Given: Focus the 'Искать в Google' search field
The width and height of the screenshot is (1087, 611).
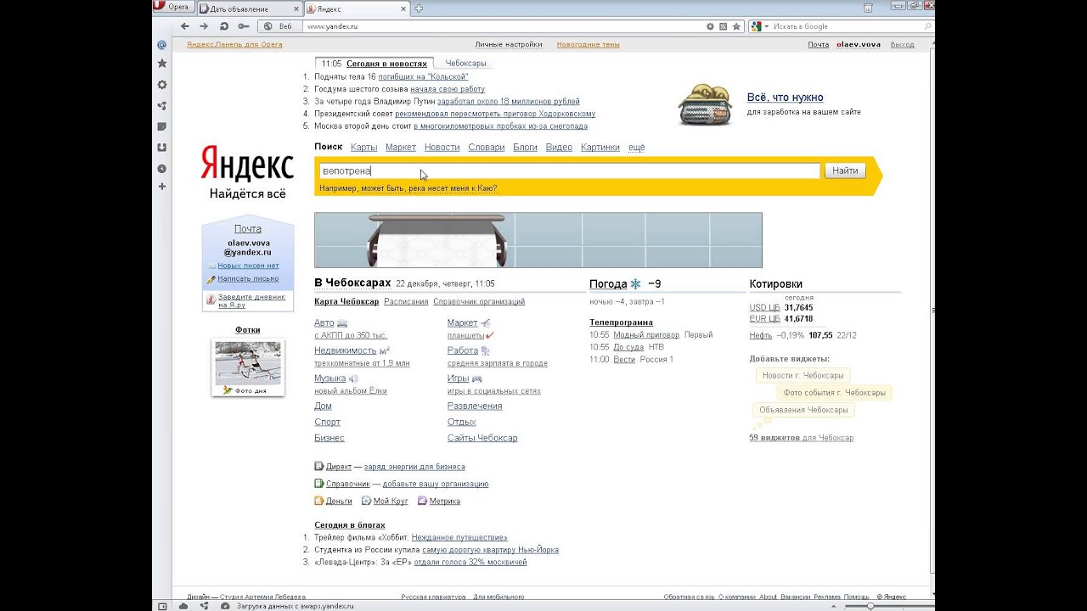Looking at the screenshot, I should [845, 26].
